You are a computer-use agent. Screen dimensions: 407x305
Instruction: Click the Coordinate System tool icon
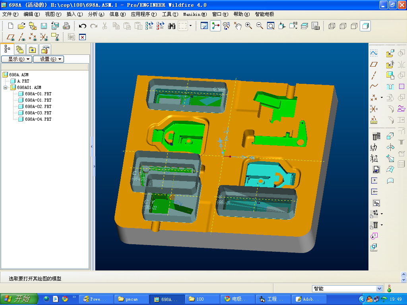(x=374, y=109)
